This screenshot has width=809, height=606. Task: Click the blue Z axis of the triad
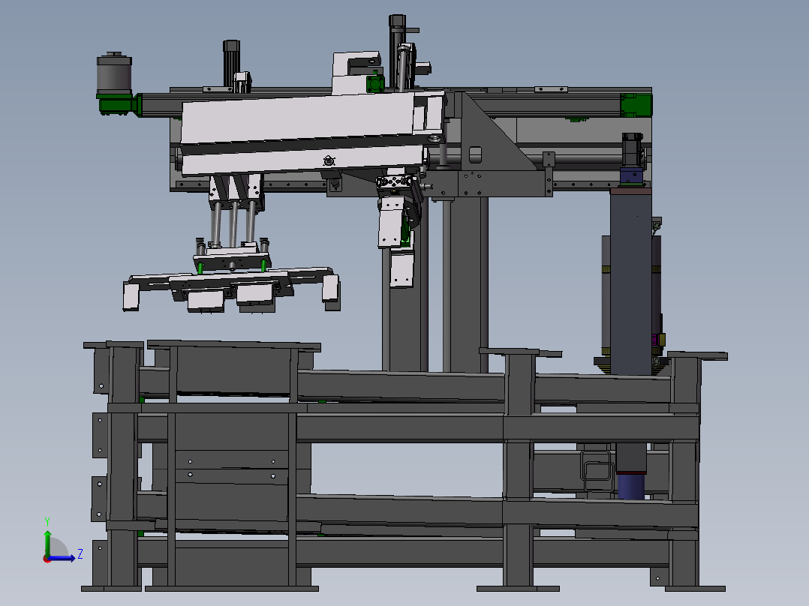(x=62, y=558)
